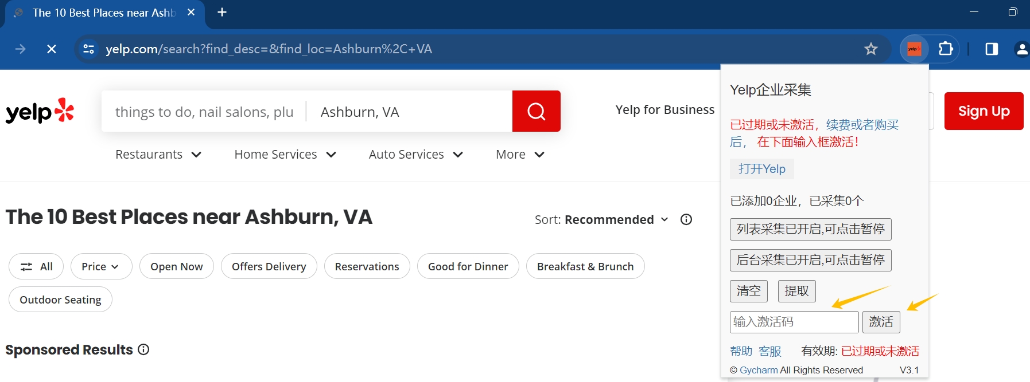The width and height of the screenshot is (1030, 382).
Task: Focus the 输入激活码 activation code field
Action: tap(794, 322)
